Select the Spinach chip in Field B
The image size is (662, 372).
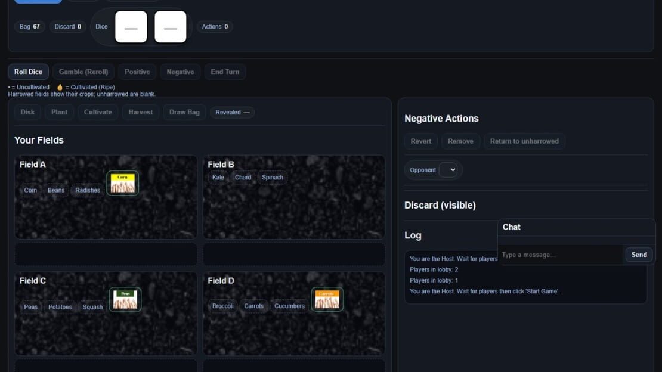click(273, 177)
